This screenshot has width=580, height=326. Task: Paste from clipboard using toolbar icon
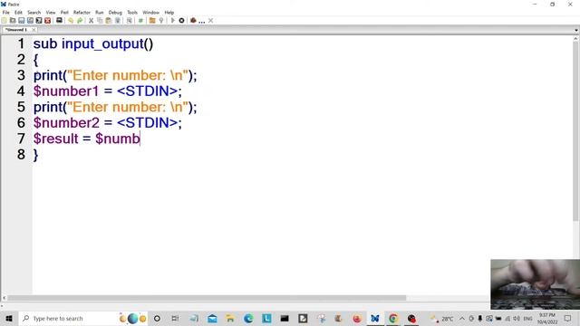click(109, 21)
